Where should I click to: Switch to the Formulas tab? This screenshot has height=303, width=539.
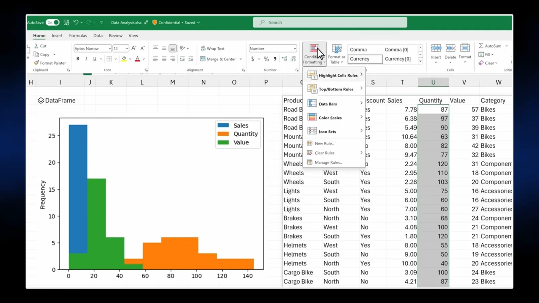[78, 35]
